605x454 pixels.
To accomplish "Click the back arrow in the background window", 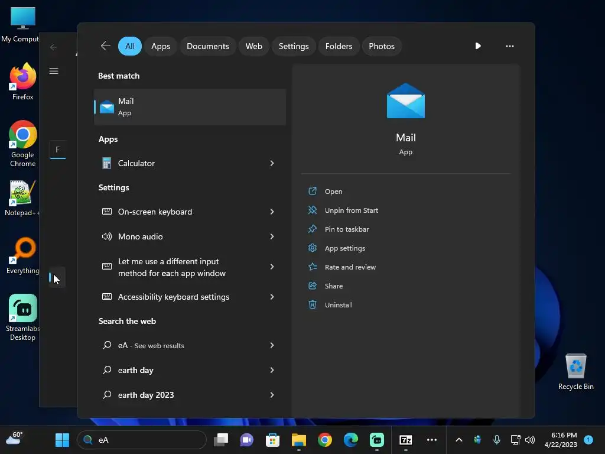I will (53, 47).
